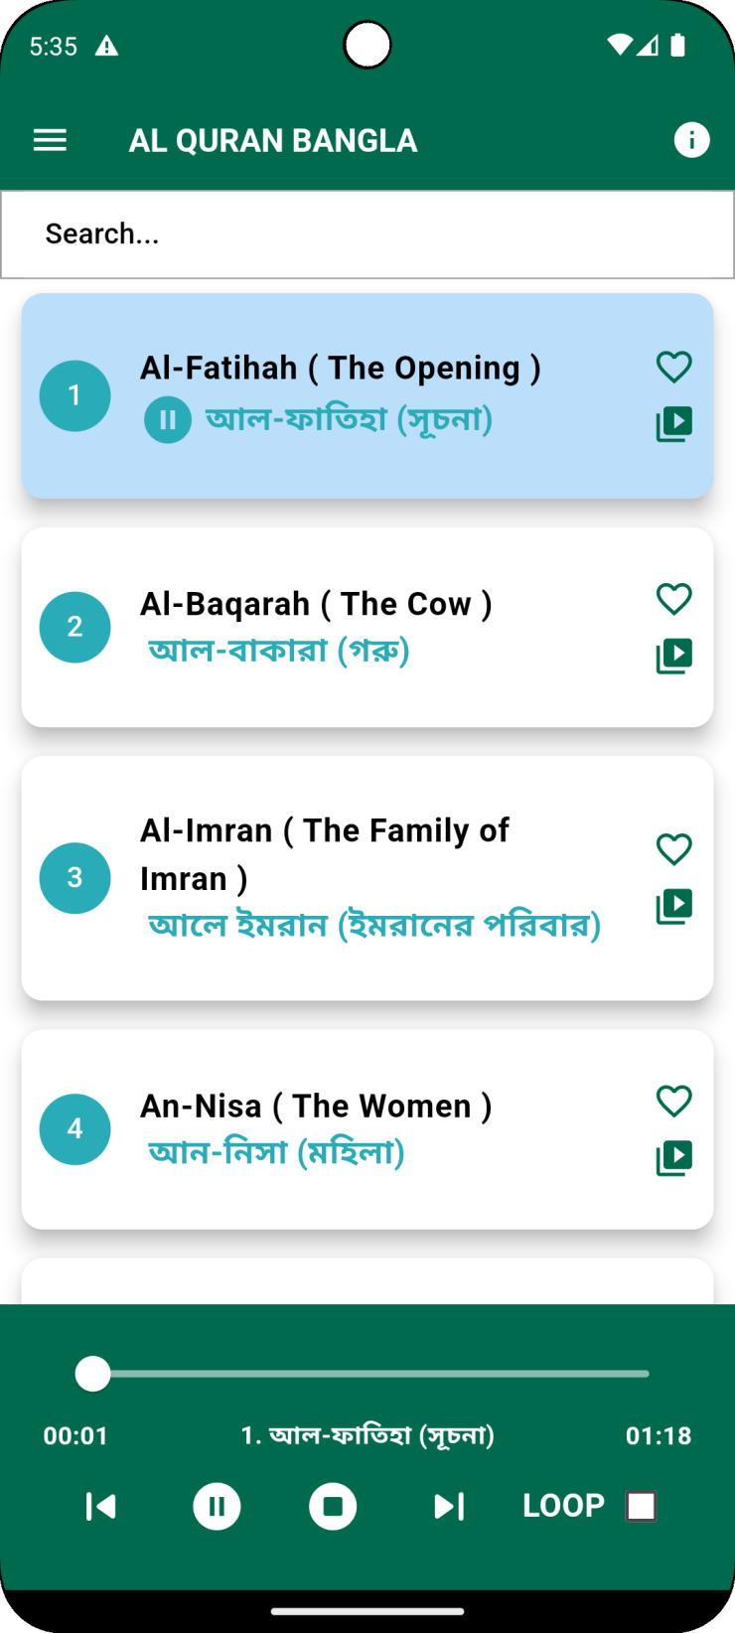This screenshot has width=735, height=1633.
Task: Pause playback in the bottom player
Action: 217,1507
